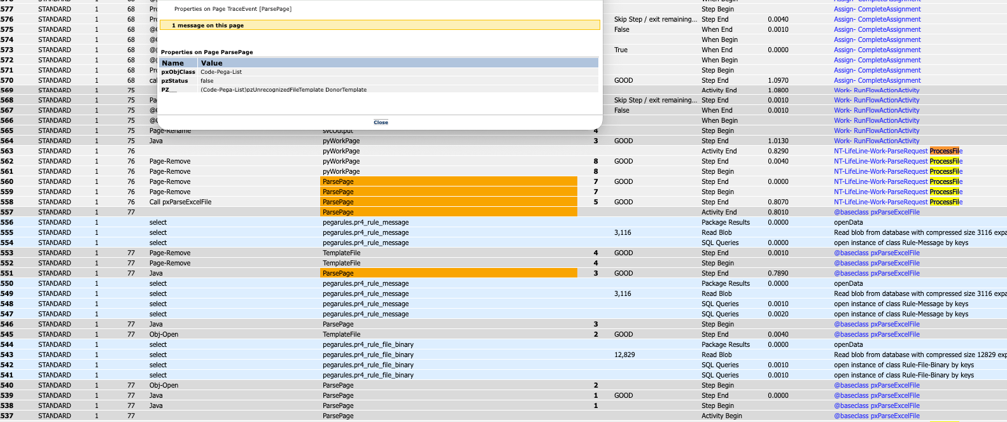Open NT-LifeLine-Work-ParseRequest ProcessFile on line 562
Screen dimensions: 1007x422
click(x=898, y=161)
